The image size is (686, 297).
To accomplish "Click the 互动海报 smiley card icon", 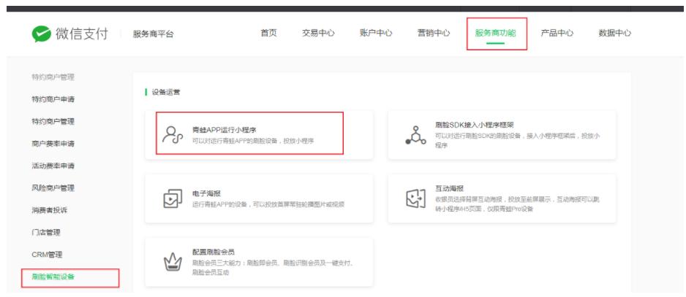I will point(414,198).
